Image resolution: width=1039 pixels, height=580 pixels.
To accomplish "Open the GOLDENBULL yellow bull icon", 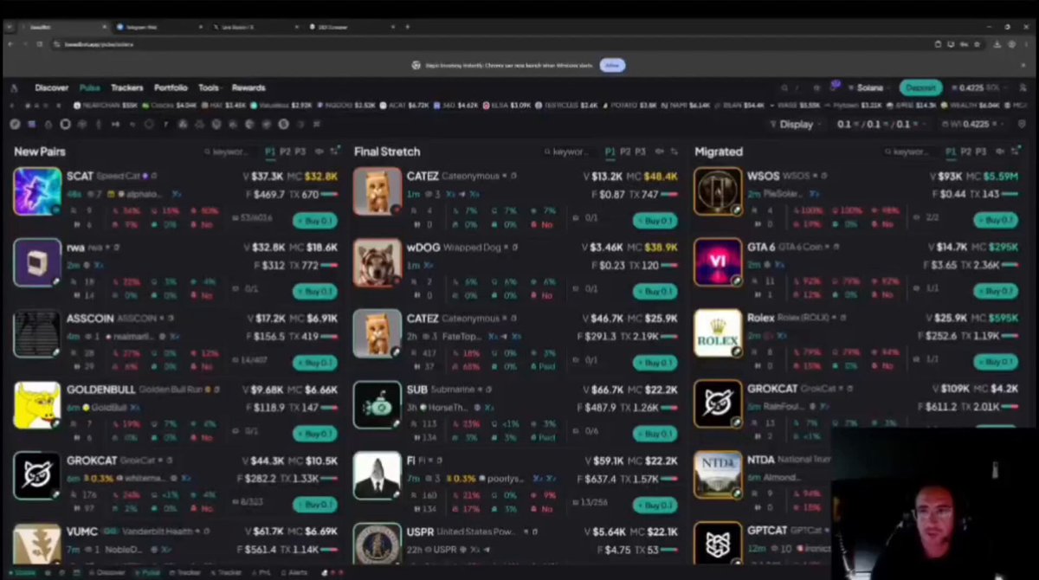I will point(37,404).
